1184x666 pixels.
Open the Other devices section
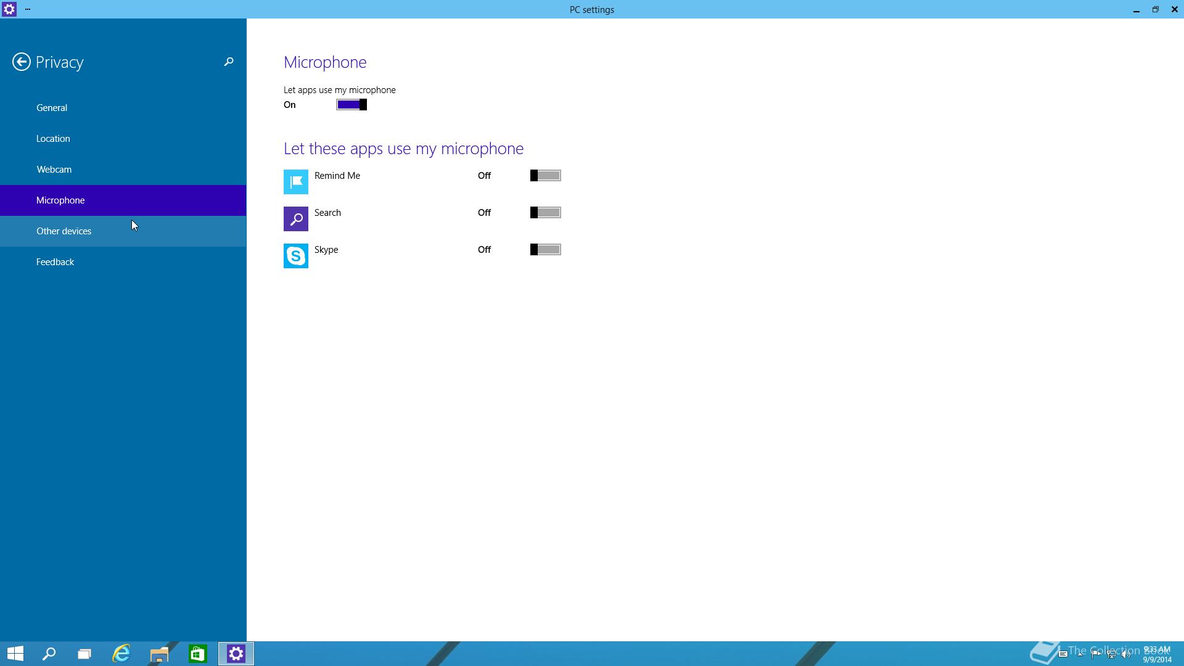pyautogui.click(x=123, y=231)
